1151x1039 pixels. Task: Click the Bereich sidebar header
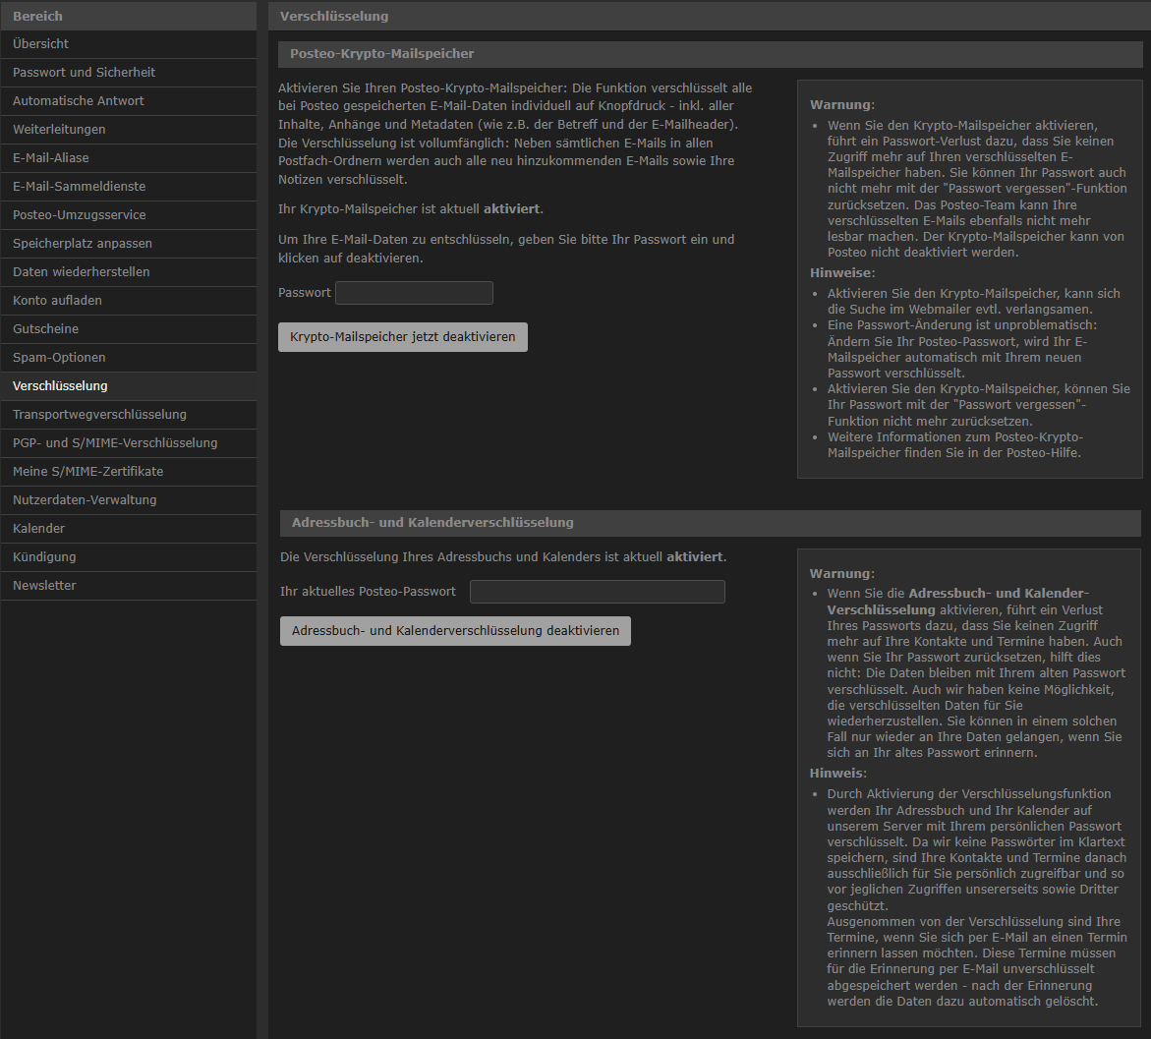tap(37, 16)
